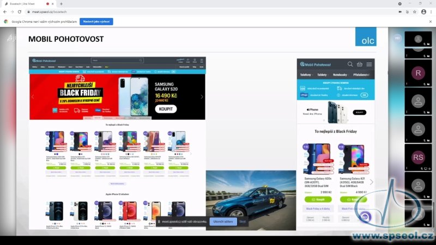Viewport: 436px width, 245px height.
Task: Open Příslušenství menu in mobile preview
Action: (361, 75)
